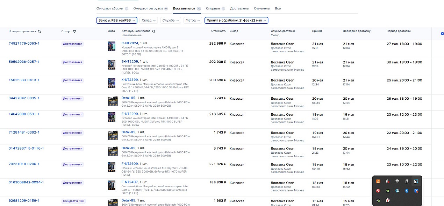Open shipment 0163008842-0094-1
Viewport: 444px width, 206px height.
pyautogui.click(x=26, y=182)
